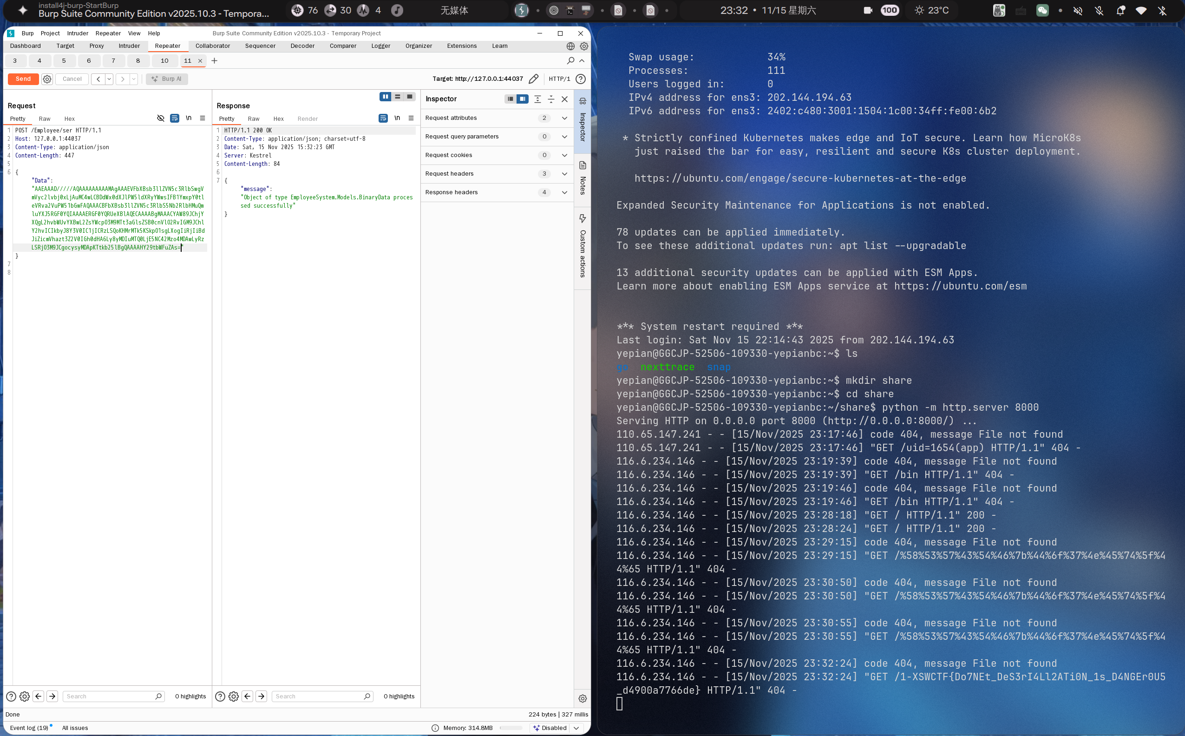
Task: Click the Event log link
Action: 29,728
